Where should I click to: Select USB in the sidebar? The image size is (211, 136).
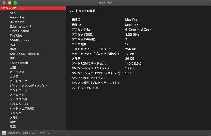13,67
